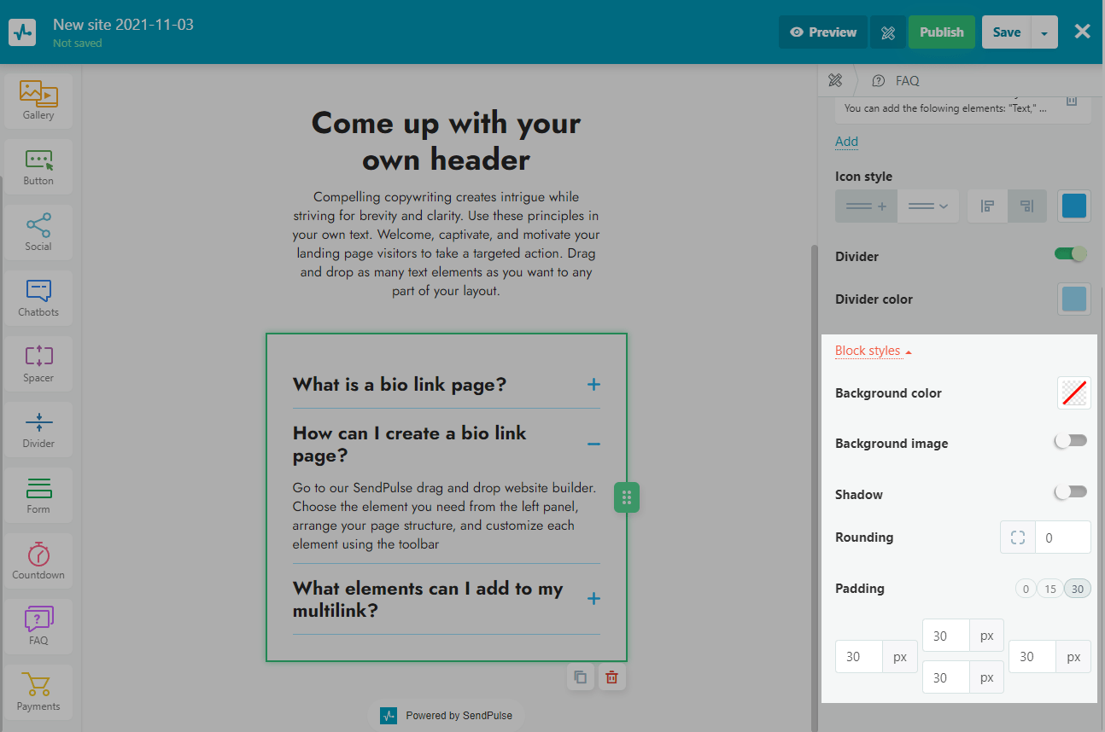
Task: Select the Chatbots widget icon
Action: tap(38, 297)
